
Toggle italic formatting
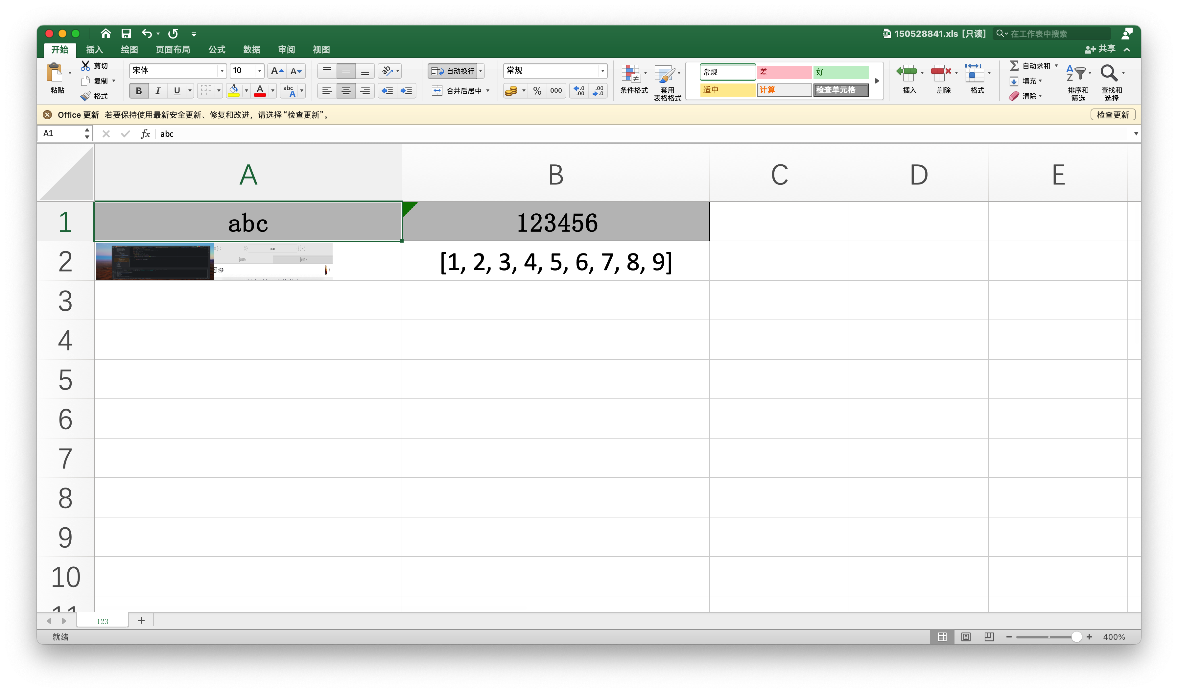click(158, 91)
